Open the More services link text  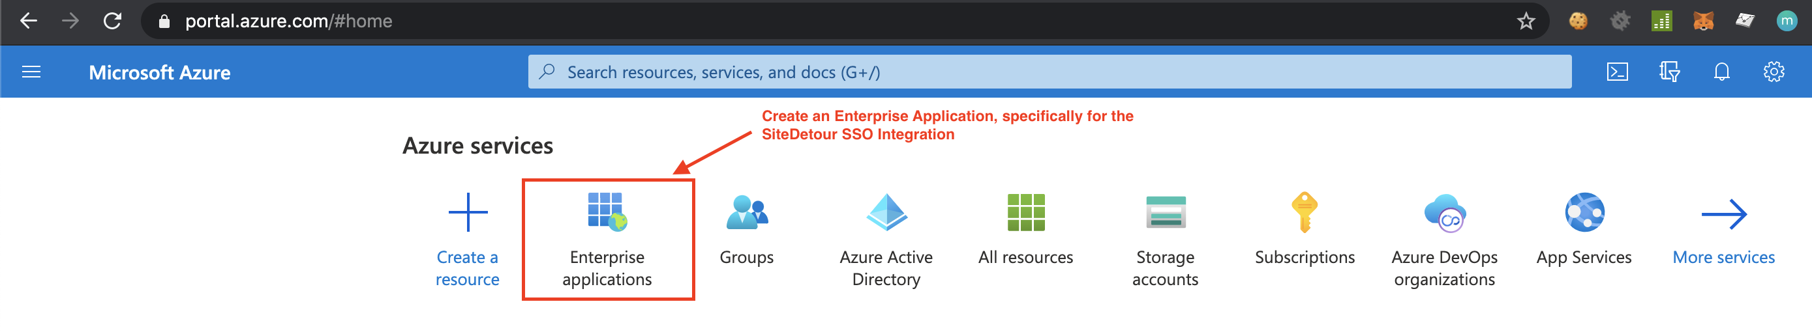click(x=1724, y=258)
